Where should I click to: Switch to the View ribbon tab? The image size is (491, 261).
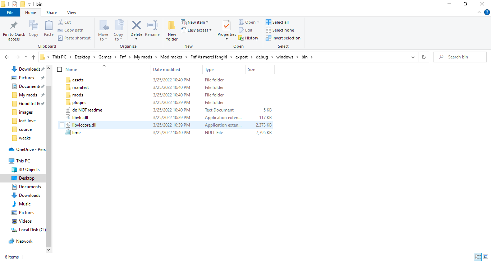[x=72, y=12]
